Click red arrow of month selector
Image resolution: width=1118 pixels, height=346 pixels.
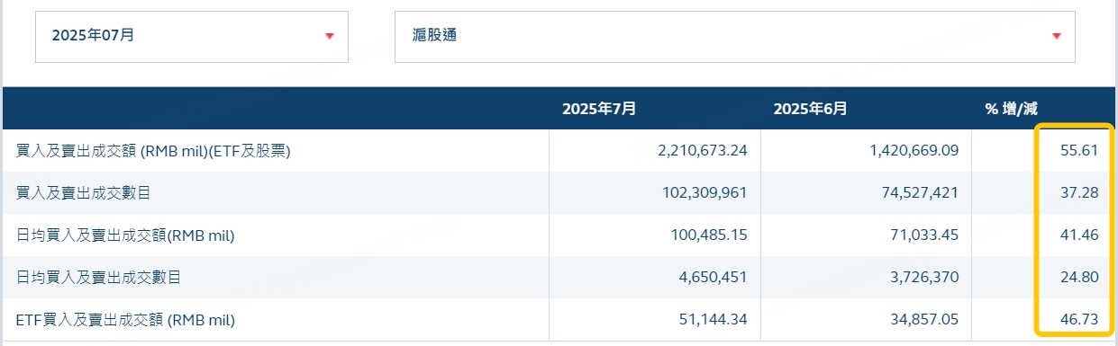pos(330,36)
